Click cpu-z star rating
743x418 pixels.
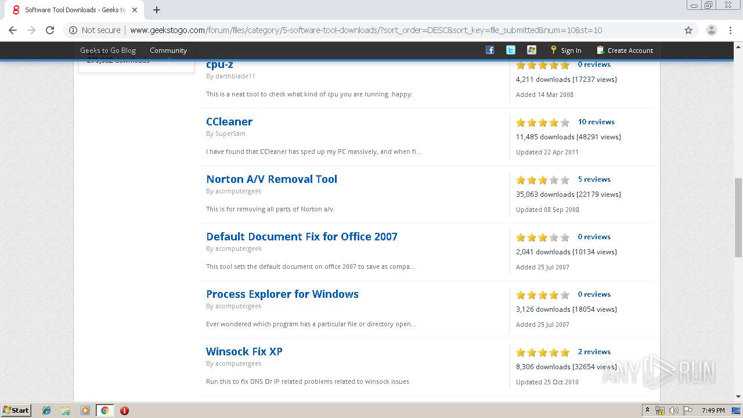coord(543,65)
